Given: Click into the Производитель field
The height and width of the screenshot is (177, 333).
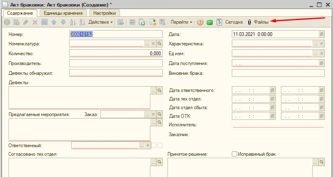Looking at the screenshot, I should 116,63.
